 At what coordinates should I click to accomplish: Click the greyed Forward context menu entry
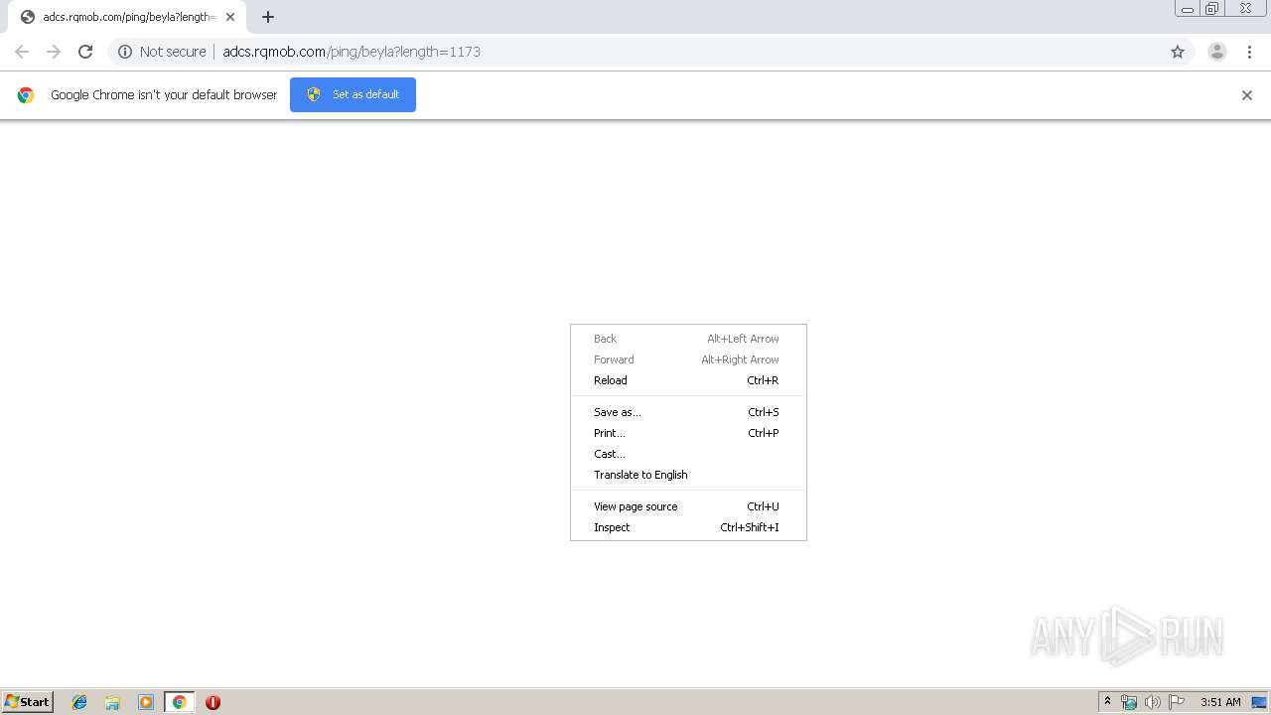[x=688, y=359]
